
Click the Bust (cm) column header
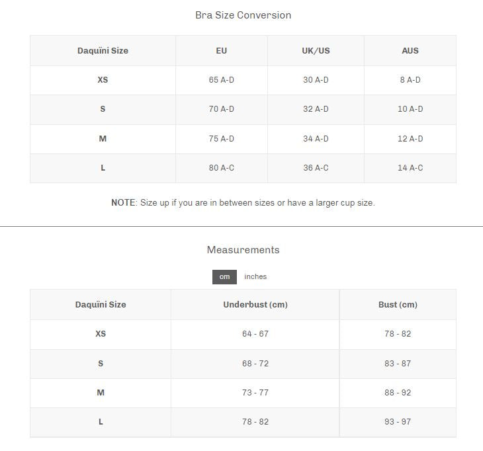398,305
